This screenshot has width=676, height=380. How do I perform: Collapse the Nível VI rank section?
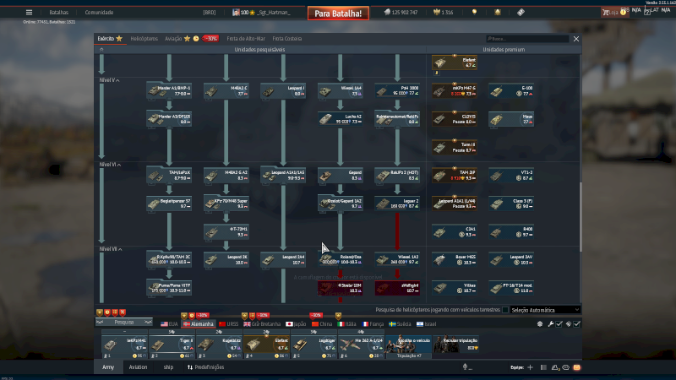click(x=110, y=165)
